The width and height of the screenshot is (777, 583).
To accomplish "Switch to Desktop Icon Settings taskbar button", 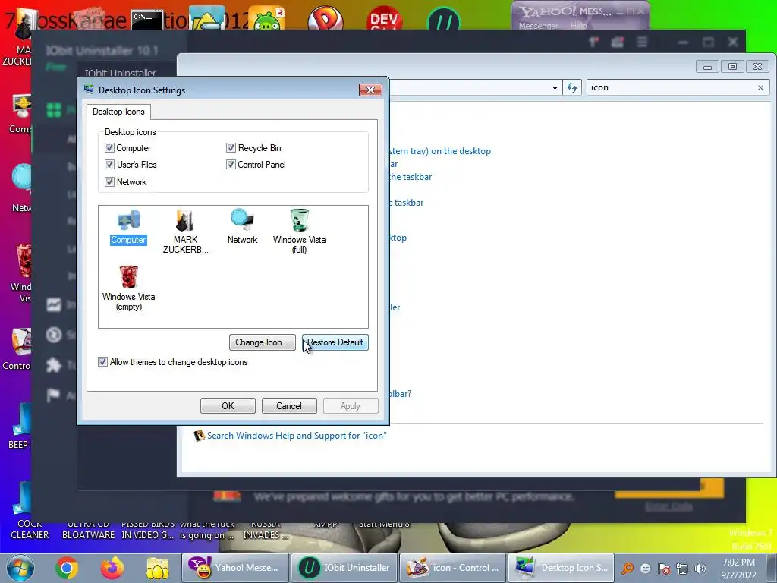I will tap(562, 568).
